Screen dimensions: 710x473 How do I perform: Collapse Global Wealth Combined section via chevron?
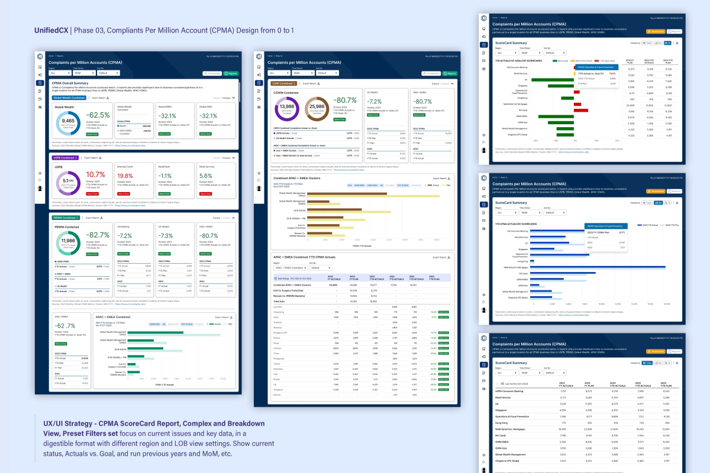234,98
